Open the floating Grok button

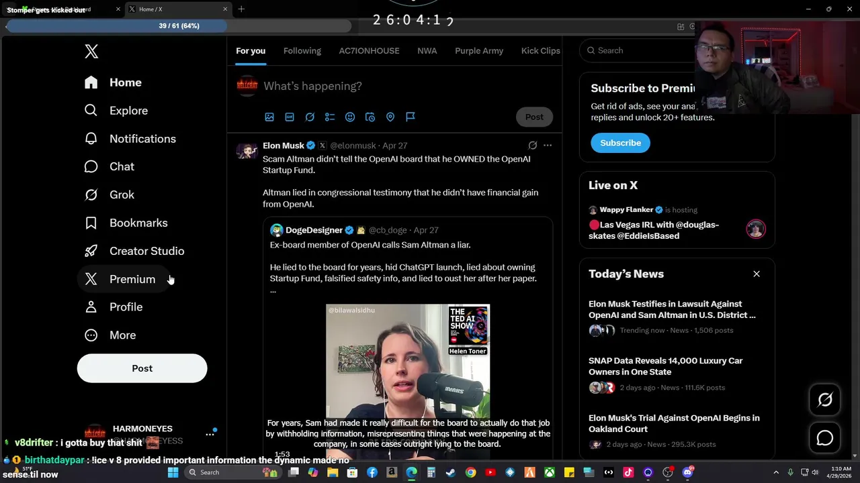825,400
